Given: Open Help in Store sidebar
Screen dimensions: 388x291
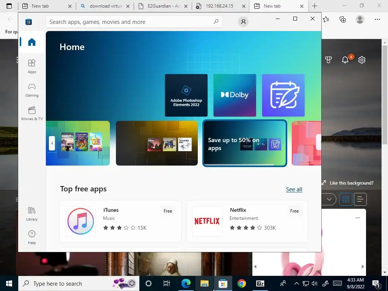Looking at the screenshot, I should tap(32, 238).
